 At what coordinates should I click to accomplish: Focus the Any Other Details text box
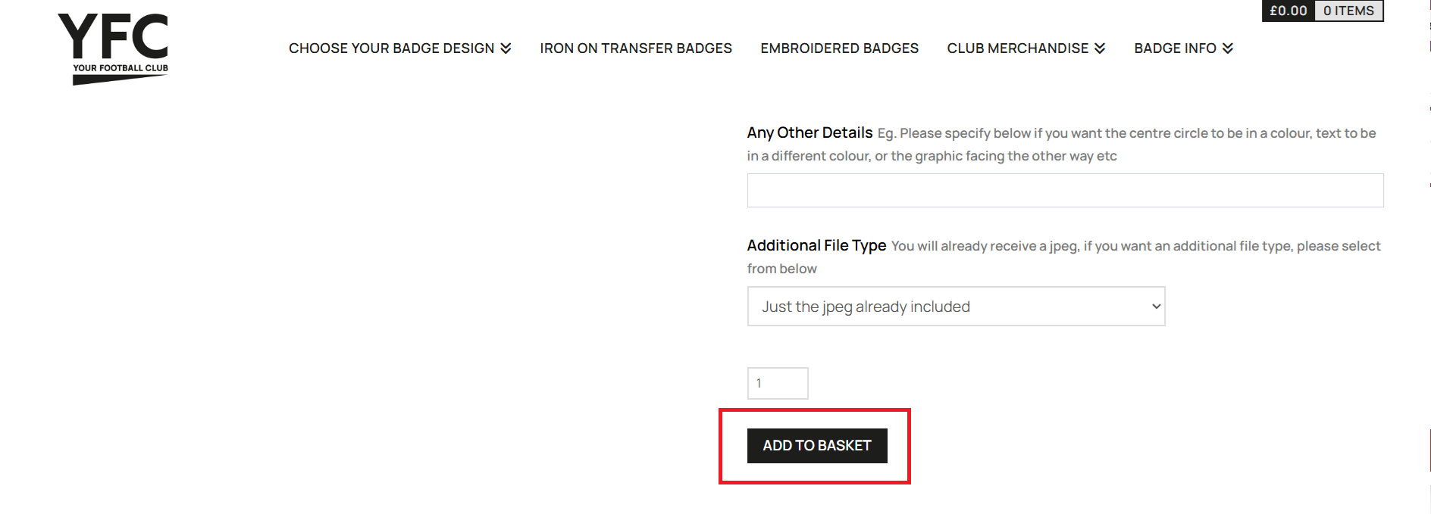coord(1065,191)
